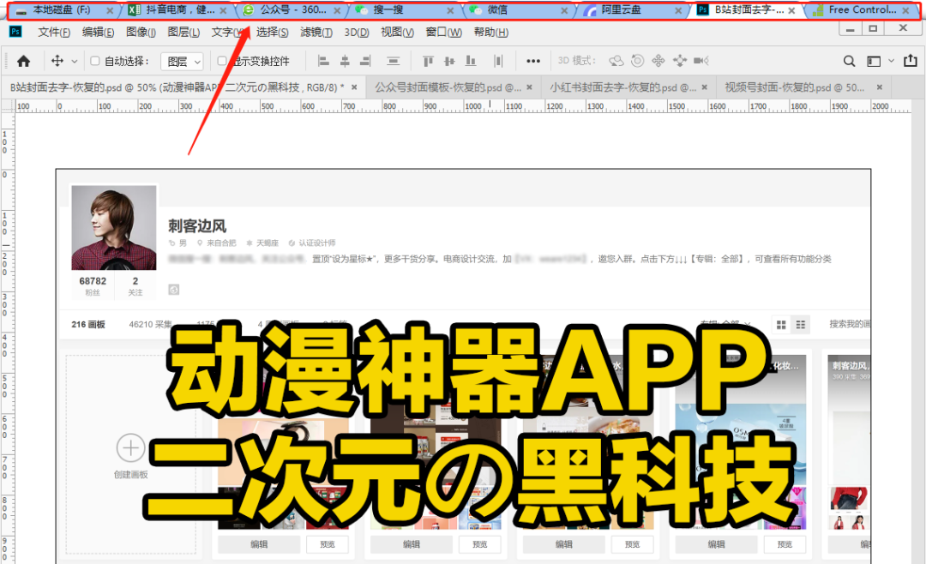Align right edges icon
Image resolution: width=926 pixels, height=564 pixels.
pyautogui.click(x=365, y=61)
